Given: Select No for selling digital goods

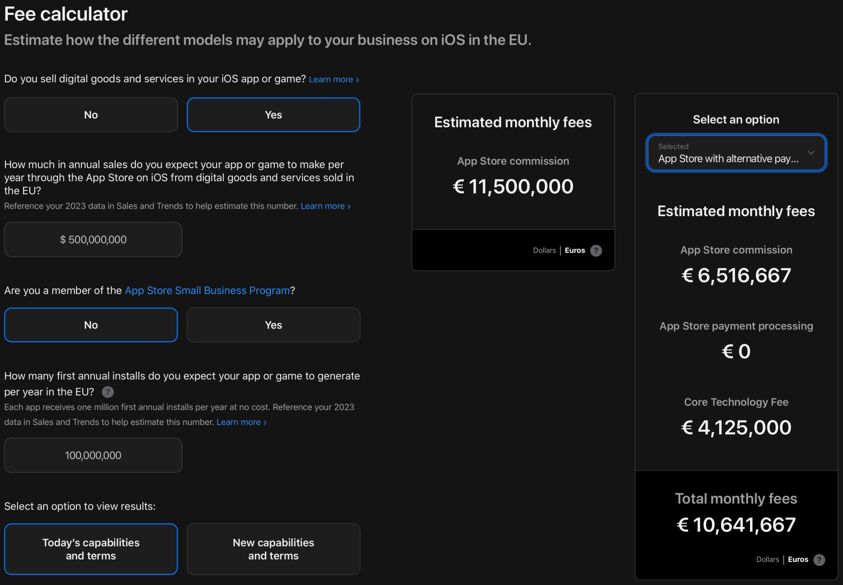Looking at the screenshot, I should (x=91, y=115).
